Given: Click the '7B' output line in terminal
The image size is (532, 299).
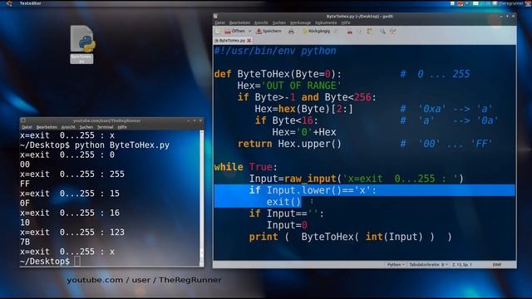Looking at the screenshot, I should pyautogui.click(x=25, y=242).
